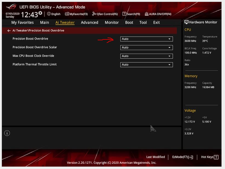Screen dimensions: 225x169
Task: Select the Precision Boost Overdrive label
Action: (30, 39)
